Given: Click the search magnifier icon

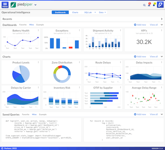Looking at the screenshot, I should click(x=144, y=5).
